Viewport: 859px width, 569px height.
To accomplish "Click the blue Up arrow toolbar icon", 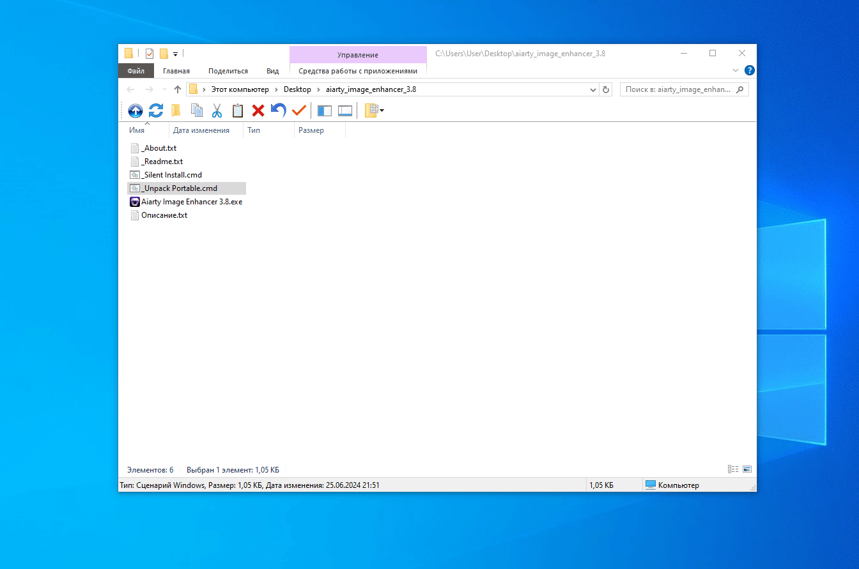I will click(135, 110).
